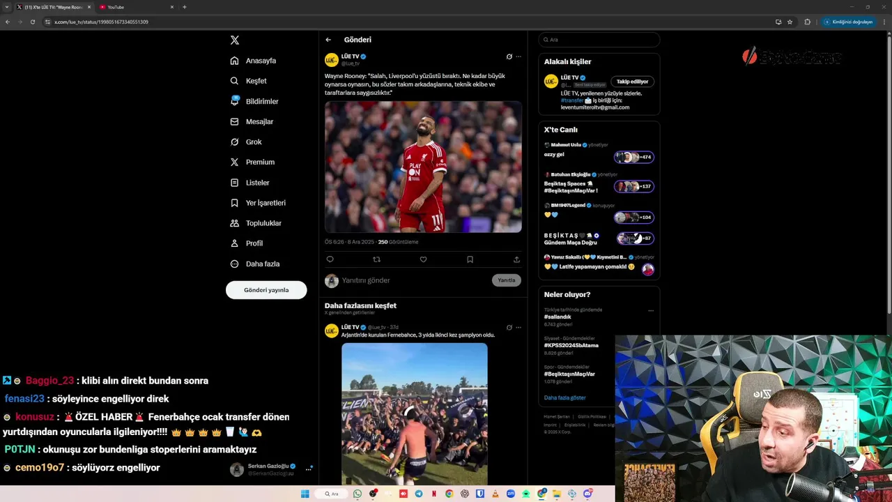Open Yer İşaretleri bookmarks

(x=258, y=203)
